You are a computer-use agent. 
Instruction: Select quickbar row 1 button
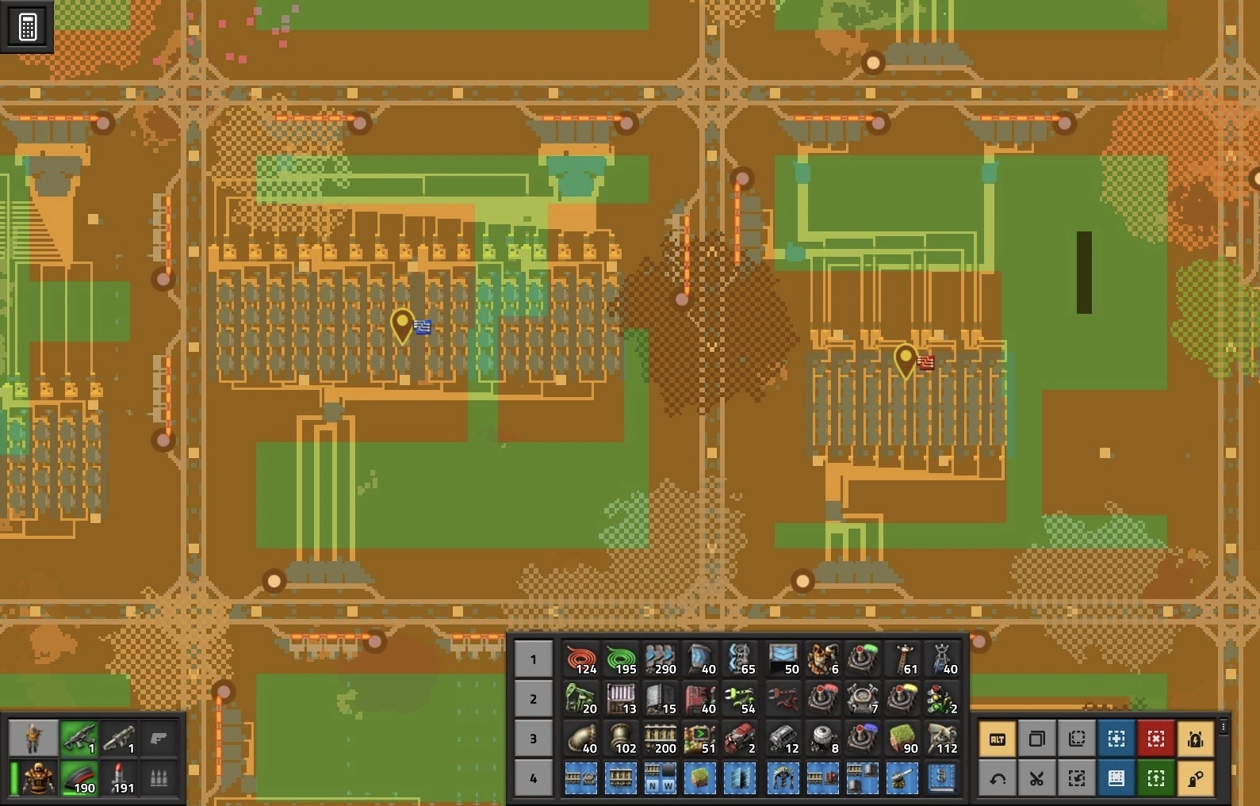[533, 659]
